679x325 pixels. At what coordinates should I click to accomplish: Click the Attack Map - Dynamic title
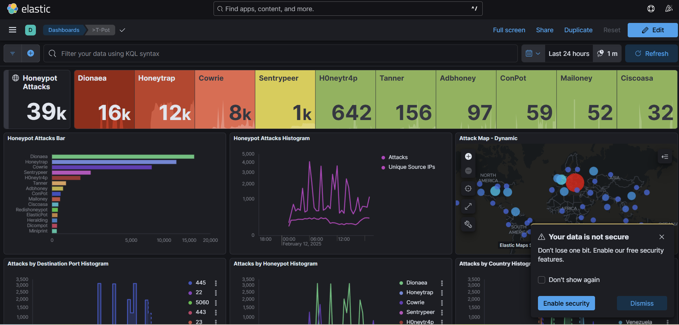488,138
